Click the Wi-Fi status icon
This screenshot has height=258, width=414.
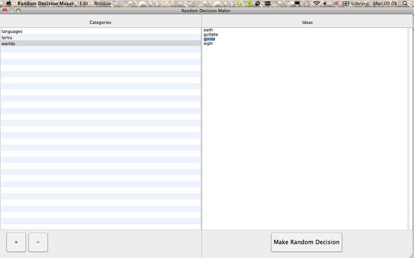pos(316,4)
